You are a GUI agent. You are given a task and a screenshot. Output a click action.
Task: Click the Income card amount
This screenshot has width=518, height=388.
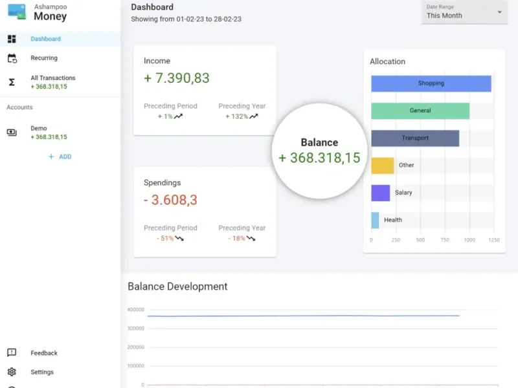pyautogui.click(x=177, y=78)
